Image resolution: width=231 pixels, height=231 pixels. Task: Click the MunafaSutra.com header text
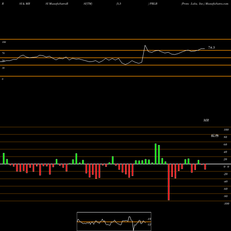pyautogui.click(x=217, y=4)
